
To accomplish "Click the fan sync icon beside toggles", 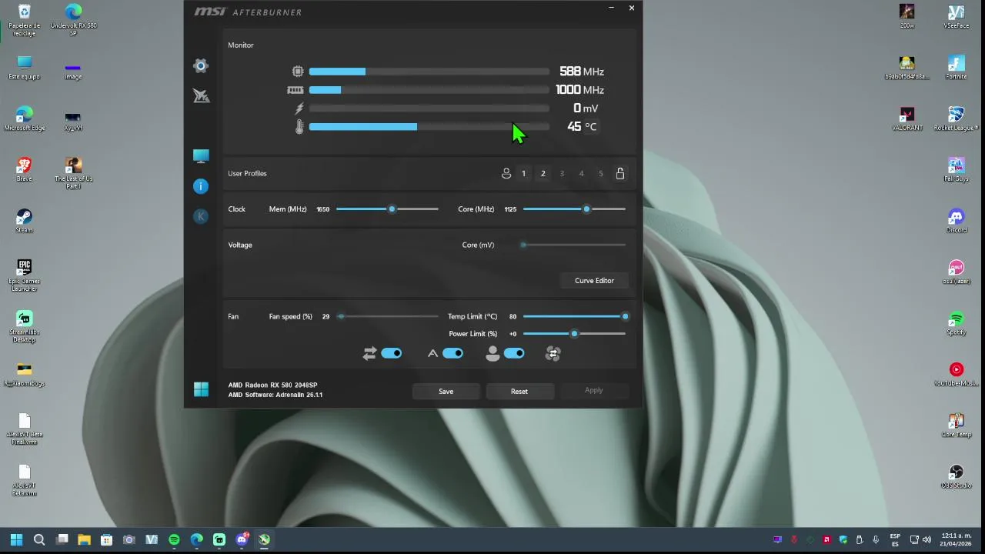I will tap(553, 353).
